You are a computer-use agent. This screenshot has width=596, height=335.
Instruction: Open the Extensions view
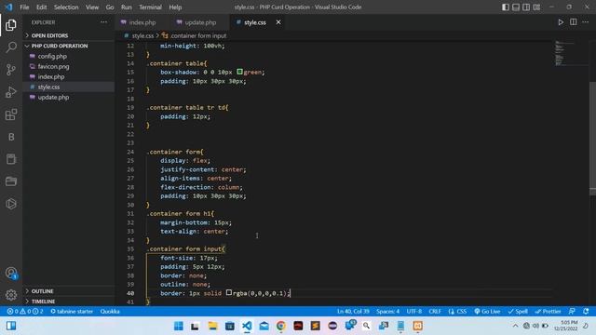coord(11,114)
